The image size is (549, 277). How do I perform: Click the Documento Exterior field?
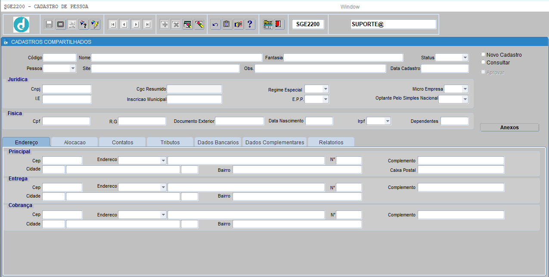[239, 121]
